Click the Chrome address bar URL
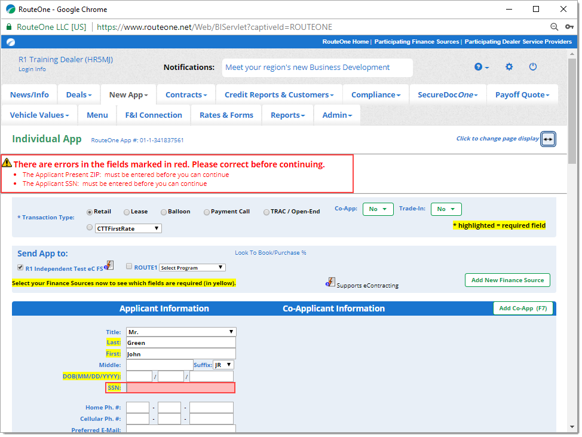This screenshot has width=582, height=437. click(215, 27)
